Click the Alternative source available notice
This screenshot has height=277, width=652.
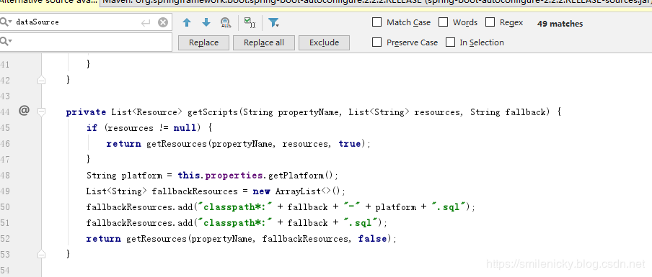pyautogui.click(x=48, y=2)
